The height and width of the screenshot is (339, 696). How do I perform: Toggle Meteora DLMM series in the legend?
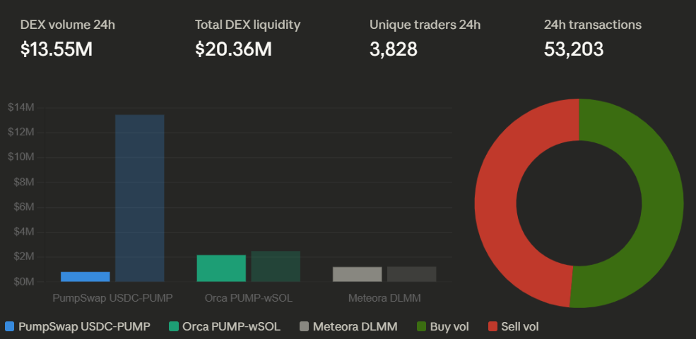click(355, 327)
